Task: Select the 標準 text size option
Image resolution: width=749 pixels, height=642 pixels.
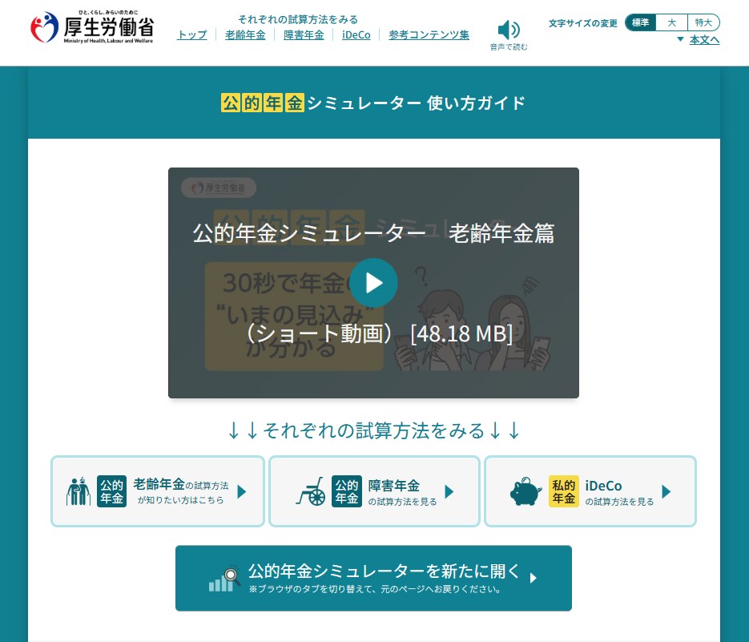Action: coord(640,22)
